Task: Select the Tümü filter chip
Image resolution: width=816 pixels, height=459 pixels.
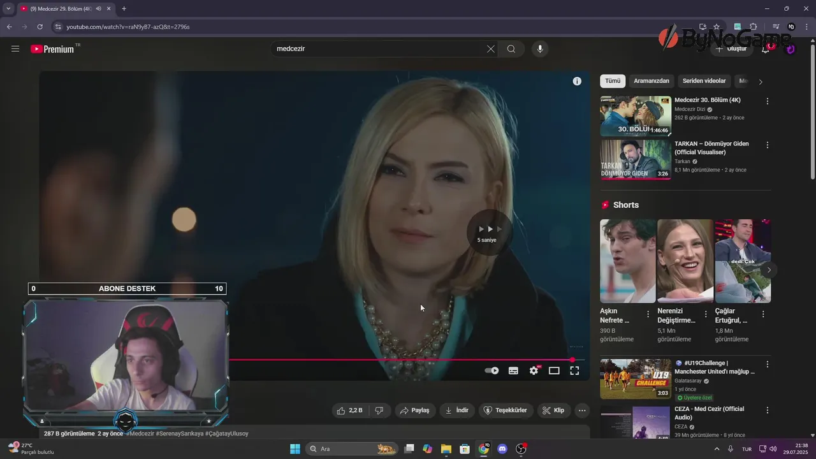Action: point(613,81)
